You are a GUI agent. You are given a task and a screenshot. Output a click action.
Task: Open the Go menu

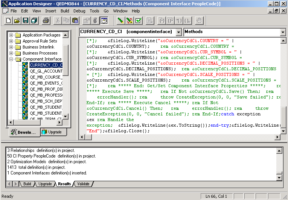point(106,11)
